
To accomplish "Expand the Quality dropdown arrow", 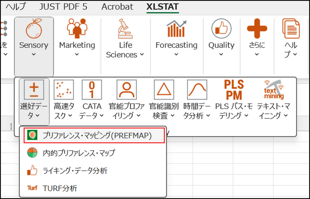I will (221, 54).
